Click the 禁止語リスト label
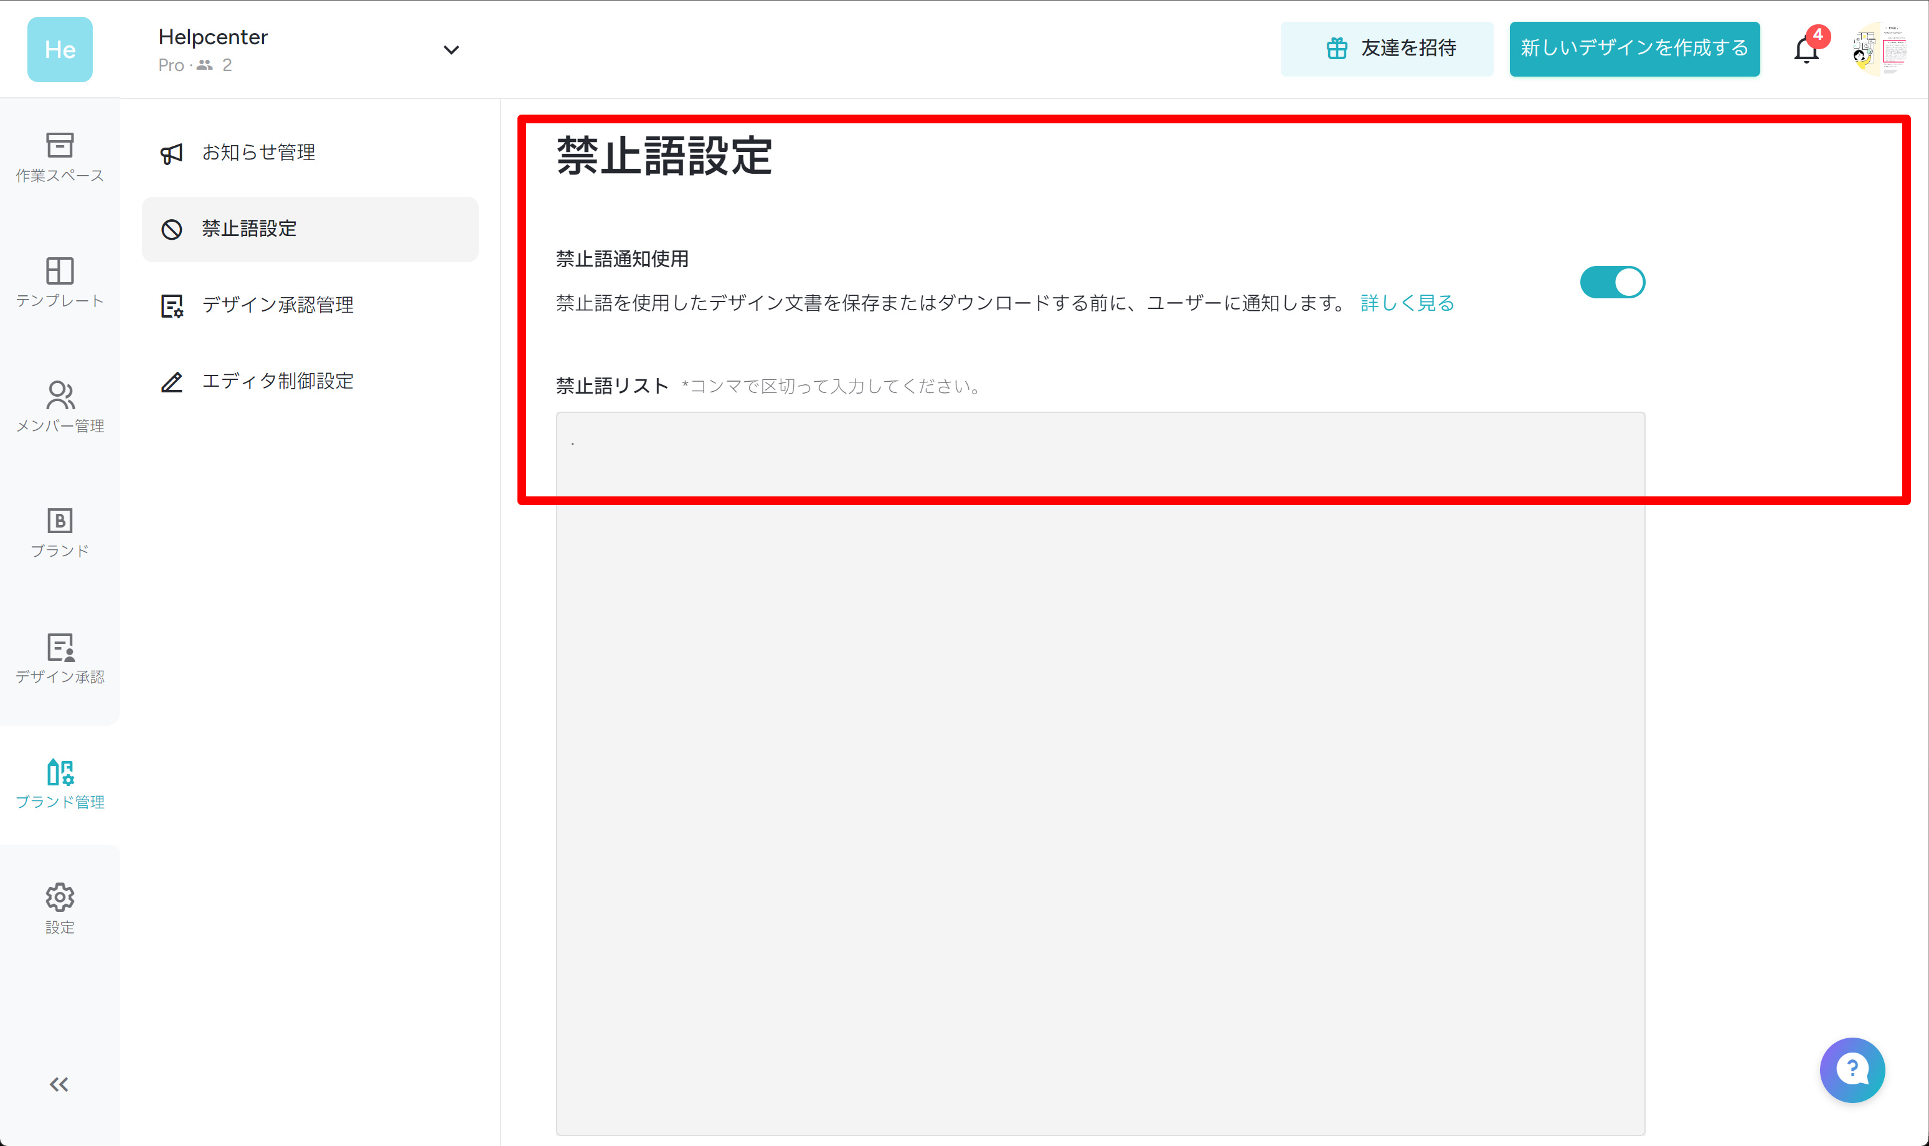The height and width of the screenshot is (1146, 1929). click(612, 386)
